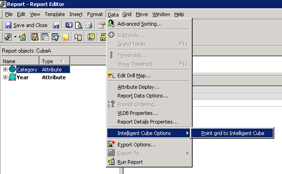Open Report Details Properties

149,122
